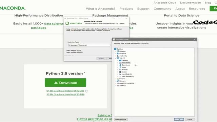Select the New Volume (D:) drive icon
Image resolution: width=217 pixels, height=122 pixels.
point(120,76)
